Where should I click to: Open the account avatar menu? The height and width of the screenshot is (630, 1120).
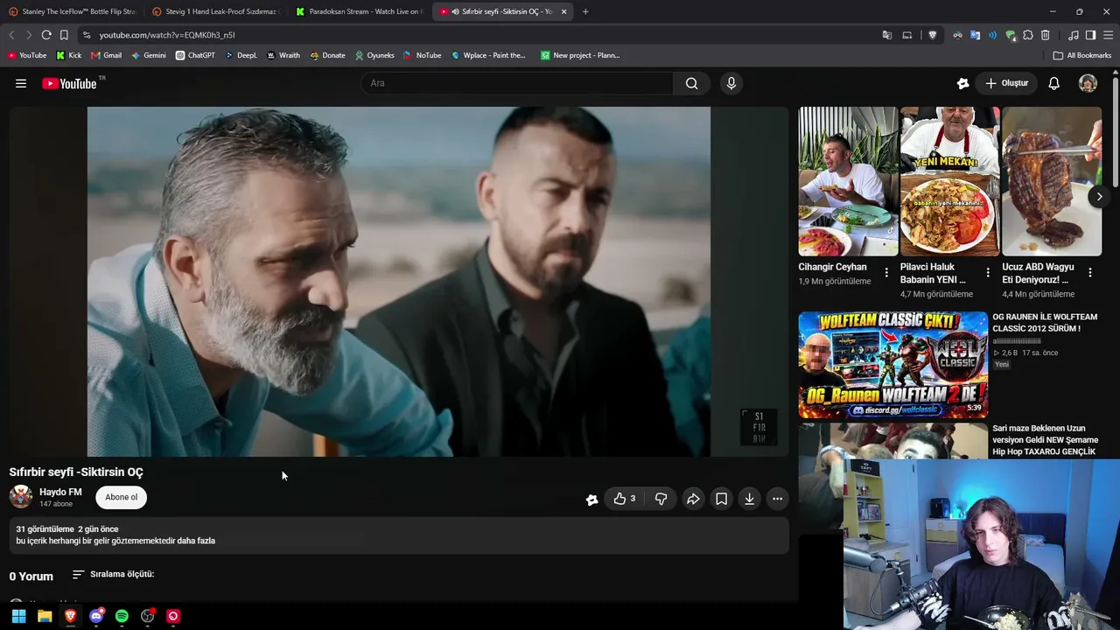[x=1088, y=83]
